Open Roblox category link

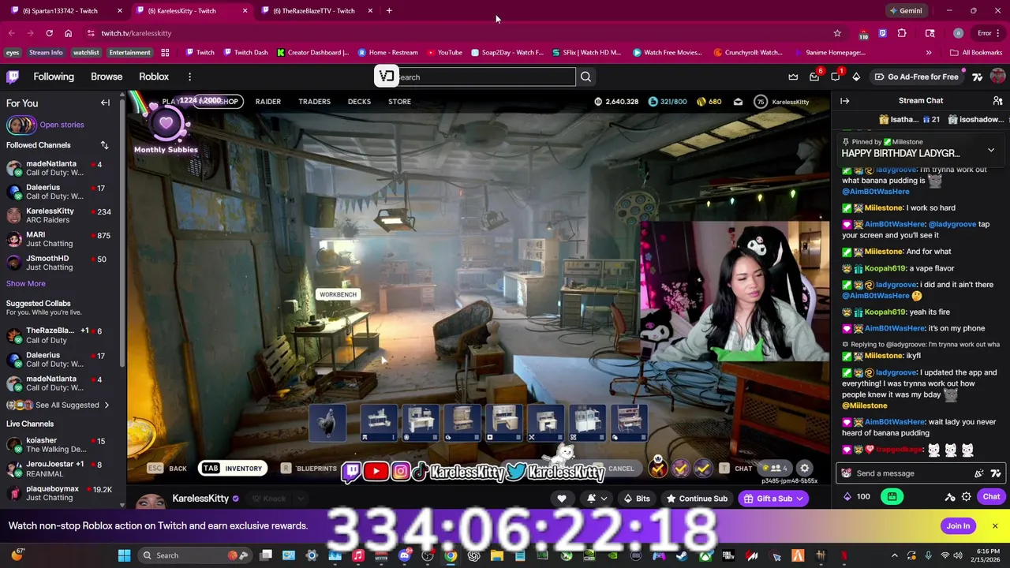[x=154, y=77]
